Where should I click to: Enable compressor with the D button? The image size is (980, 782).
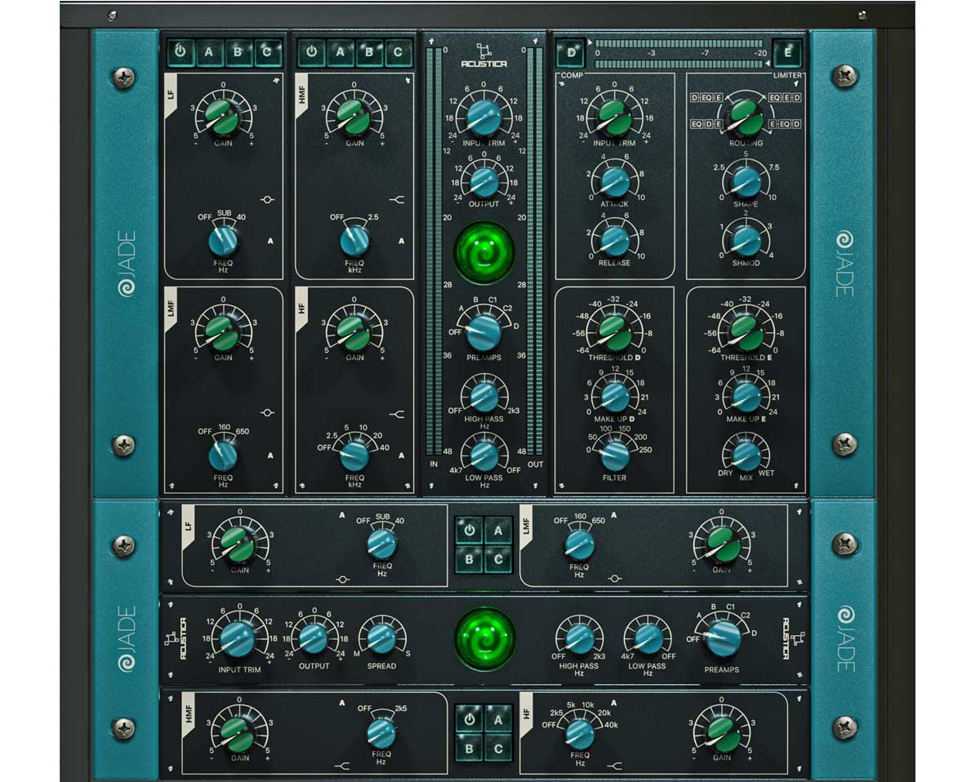pos(571,54)
